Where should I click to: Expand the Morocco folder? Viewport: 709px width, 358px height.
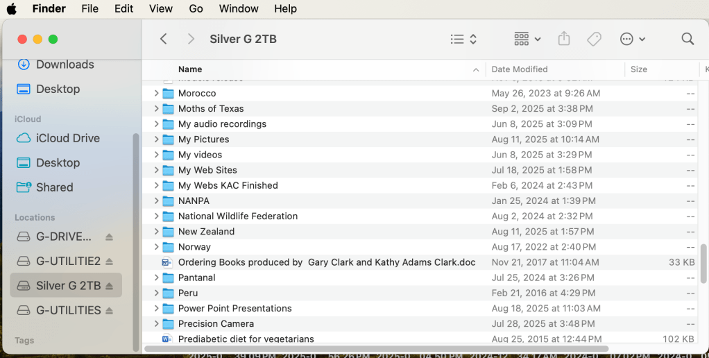click(157, 94)
